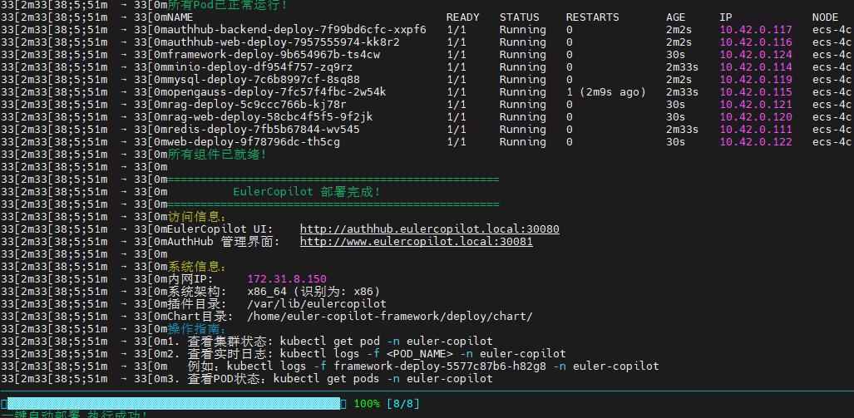Click IP address 10.42.0.121

756,105
